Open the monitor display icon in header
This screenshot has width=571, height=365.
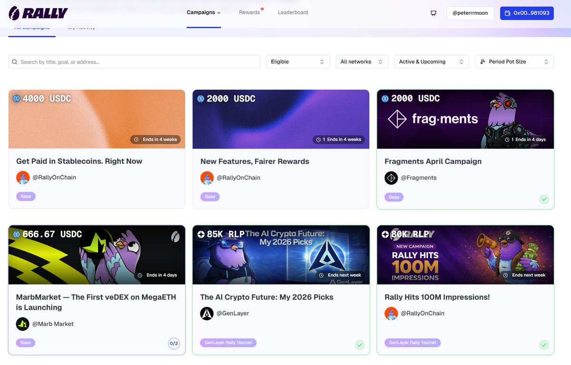pos(433,13)
